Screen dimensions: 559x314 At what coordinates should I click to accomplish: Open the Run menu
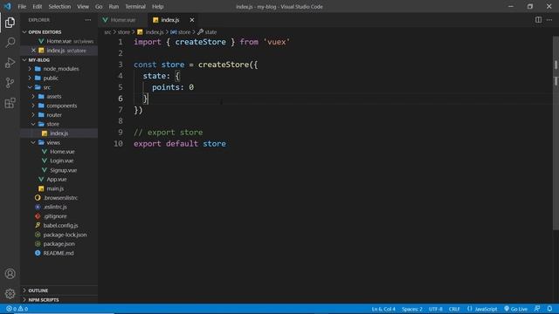[114, 6]
